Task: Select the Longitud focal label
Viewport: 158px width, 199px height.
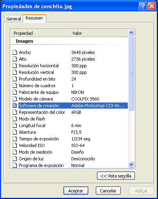Action: click(32, 125)
